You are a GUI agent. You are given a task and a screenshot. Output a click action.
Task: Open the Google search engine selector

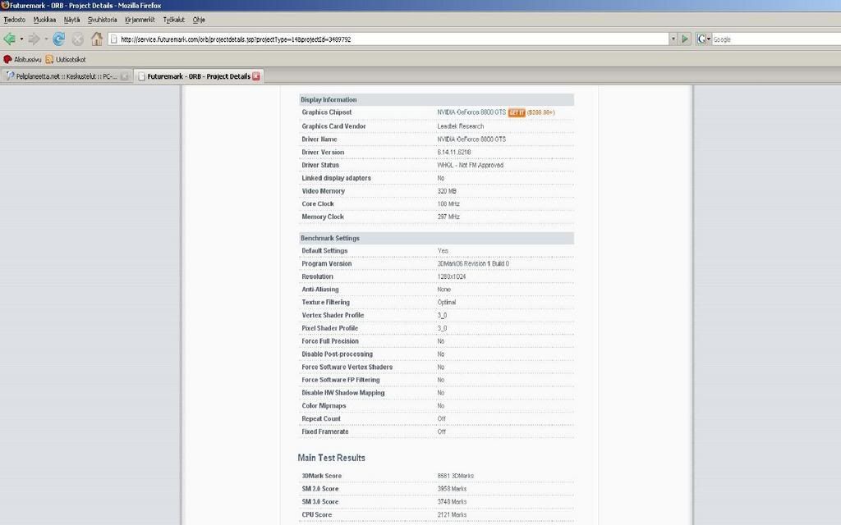703,39
